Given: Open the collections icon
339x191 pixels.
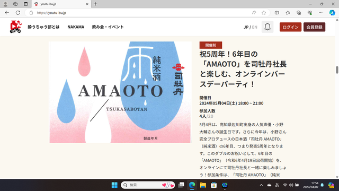Looking at the screenshot, I should [x=299, y=13].
